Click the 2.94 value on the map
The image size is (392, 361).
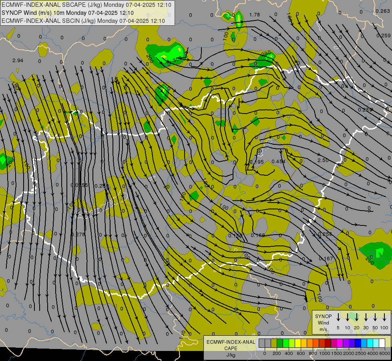pyautogui.click(x=18, y=61)
